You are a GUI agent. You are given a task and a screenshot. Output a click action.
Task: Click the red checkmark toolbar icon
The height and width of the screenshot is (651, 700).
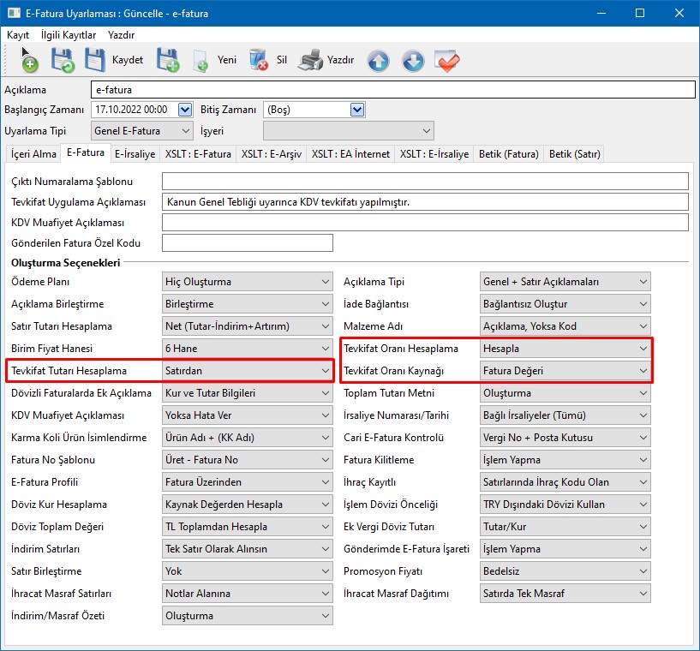click(446, 61)
